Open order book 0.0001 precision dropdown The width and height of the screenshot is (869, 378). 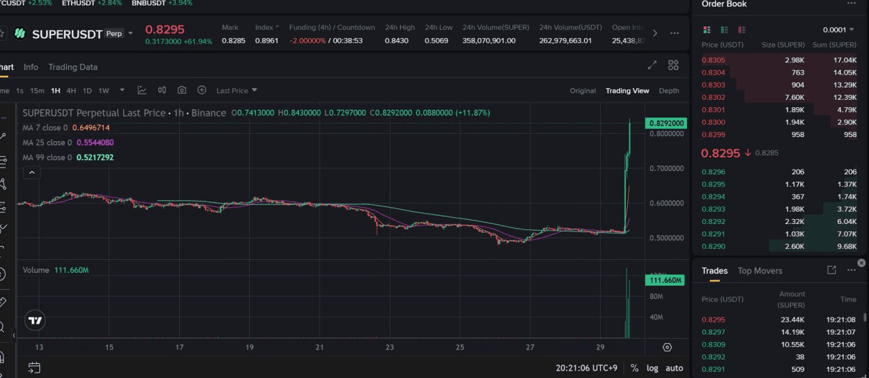tap(838, 30)
